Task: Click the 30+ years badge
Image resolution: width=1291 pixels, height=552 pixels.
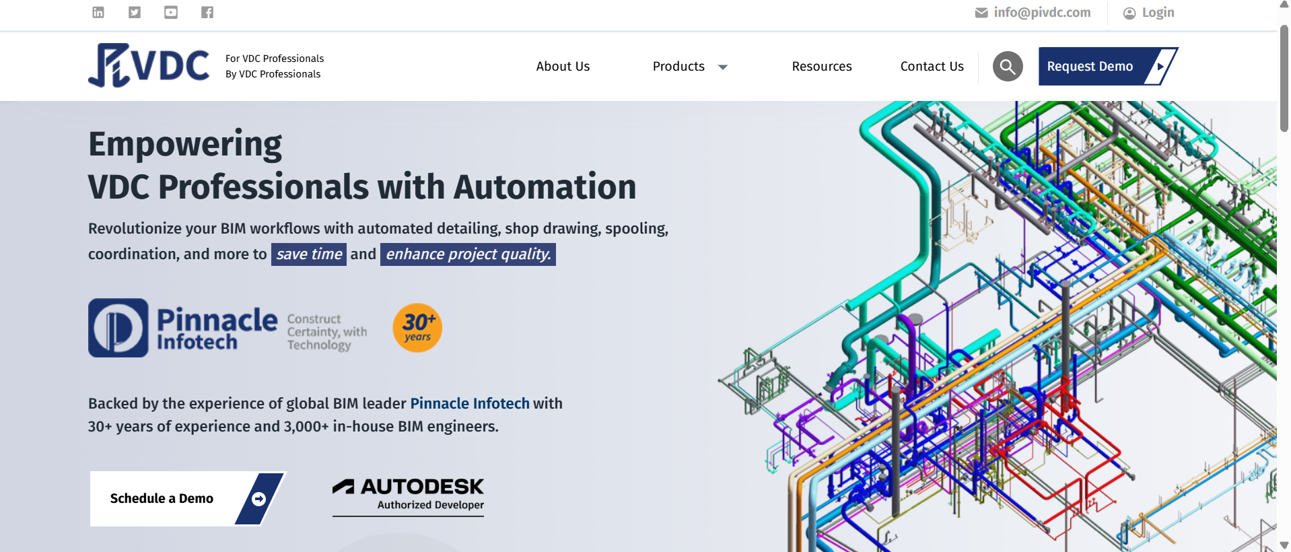Action: pos(417,328)
